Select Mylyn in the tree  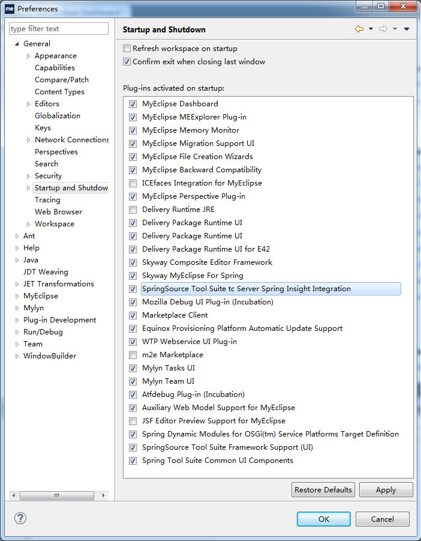tap(34, 308)
